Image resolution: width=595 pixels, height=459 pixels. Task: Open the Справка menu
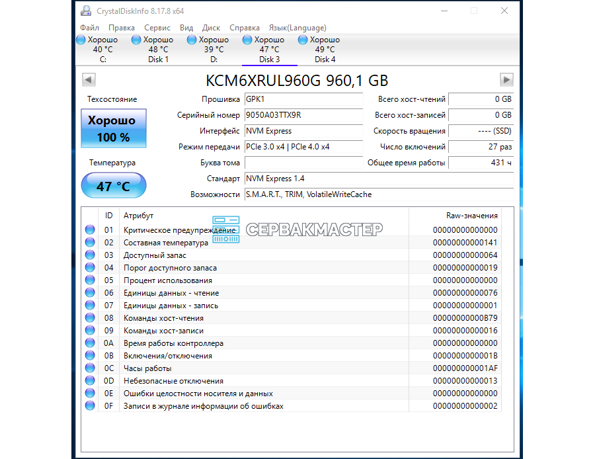pyautogui.click(x=245, y=28)
